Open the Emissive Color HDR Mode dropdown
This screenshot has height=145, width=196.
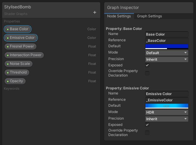(x=167, y=112)
